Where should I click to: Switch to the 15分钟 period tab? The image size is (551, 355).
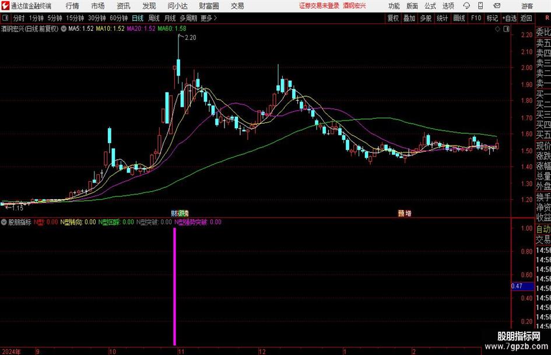[75, 18]
